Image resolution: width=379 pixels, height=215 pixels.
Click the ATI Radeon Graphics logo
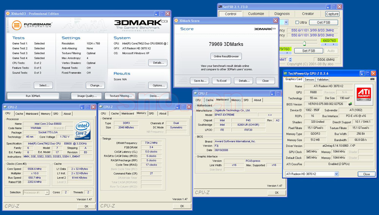click(x=363, y=94)
